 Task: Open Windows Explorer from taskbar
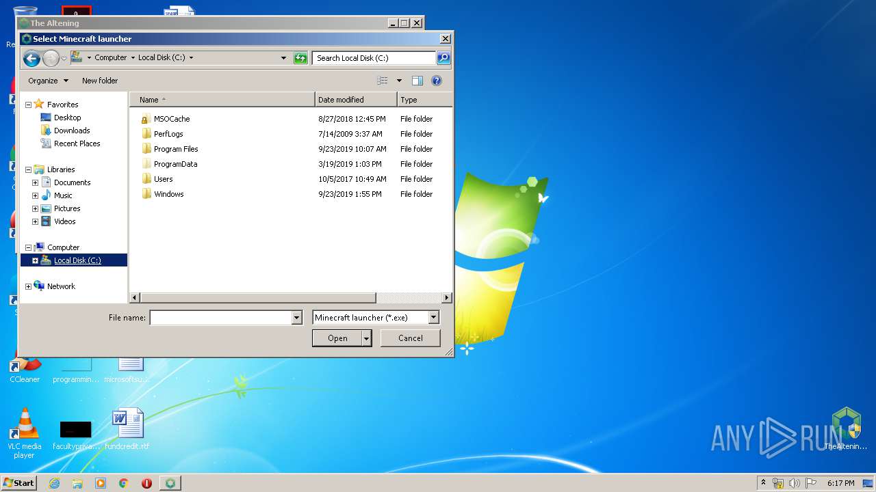click(77, 483)
